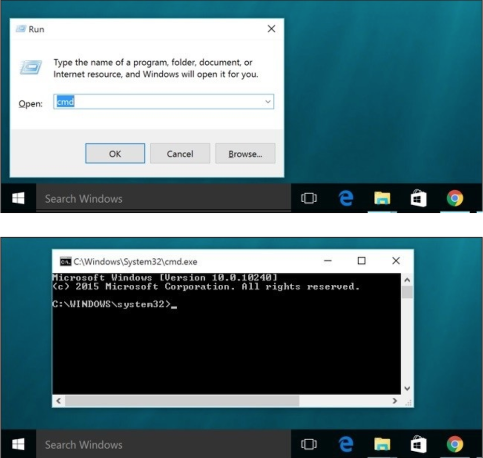This screenshot has width=483, height=458.
Task: Launch Google Chrome from upper taskbar
Action: pos(455,198)
